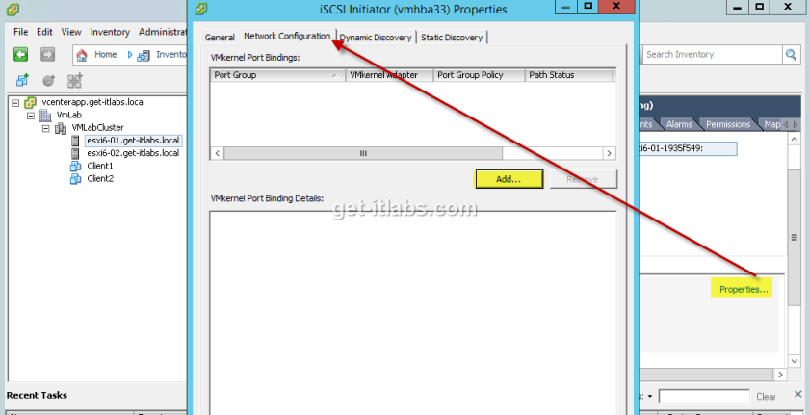Click the Add... button
The width and height of the screenshot is (809, 415).
click(509, 179)
